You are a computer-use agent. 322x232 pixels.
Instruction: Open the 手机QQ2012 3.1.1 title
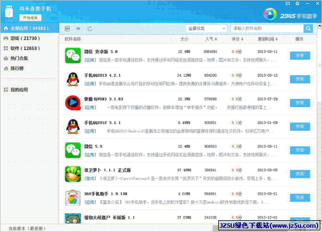[x=102, y=122]
